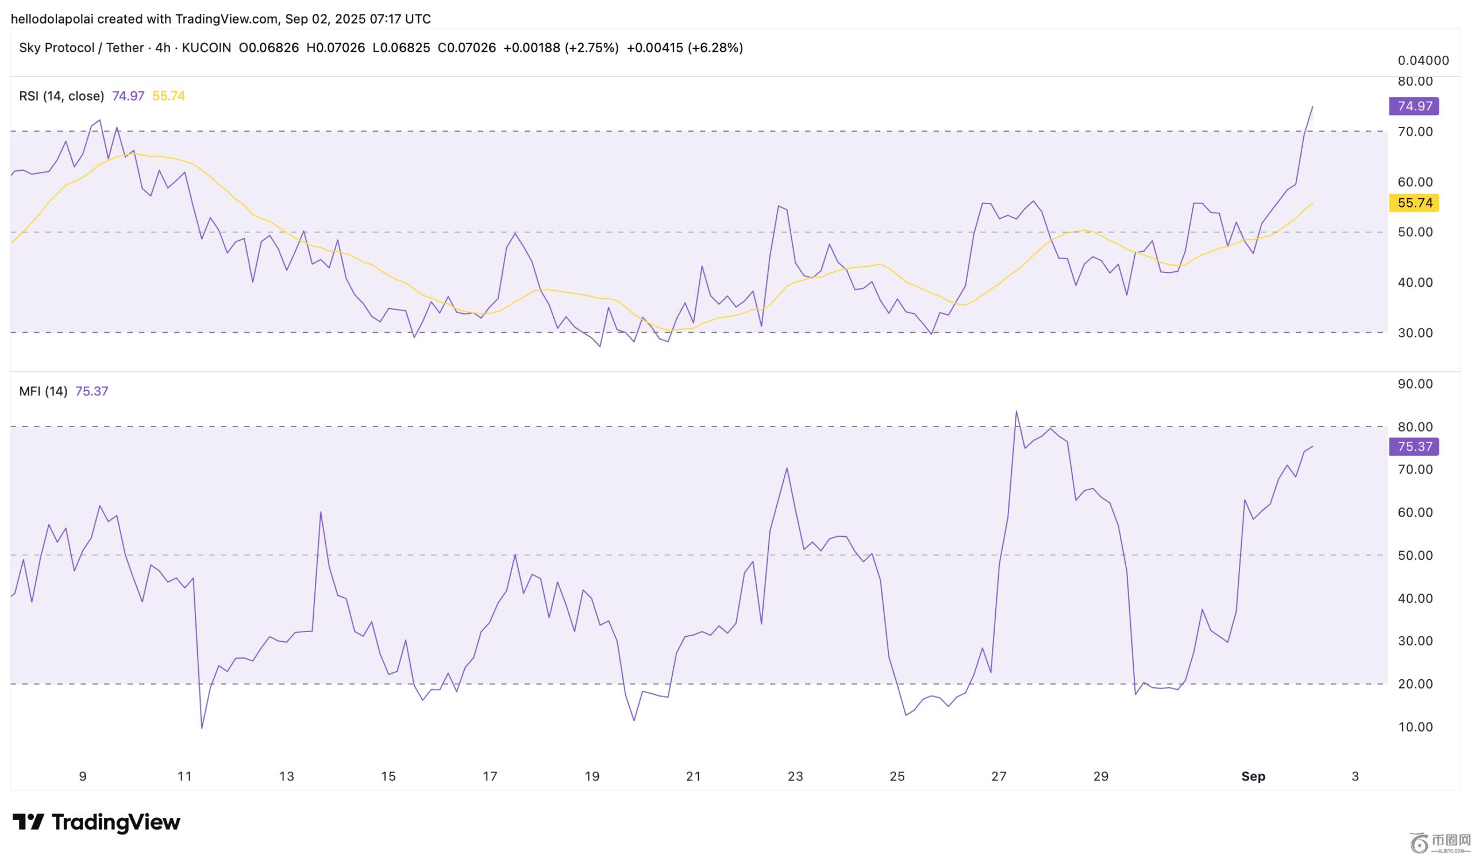
Task: Select the RSI (14, close) indicator label
Action: (x=61, y=96)
